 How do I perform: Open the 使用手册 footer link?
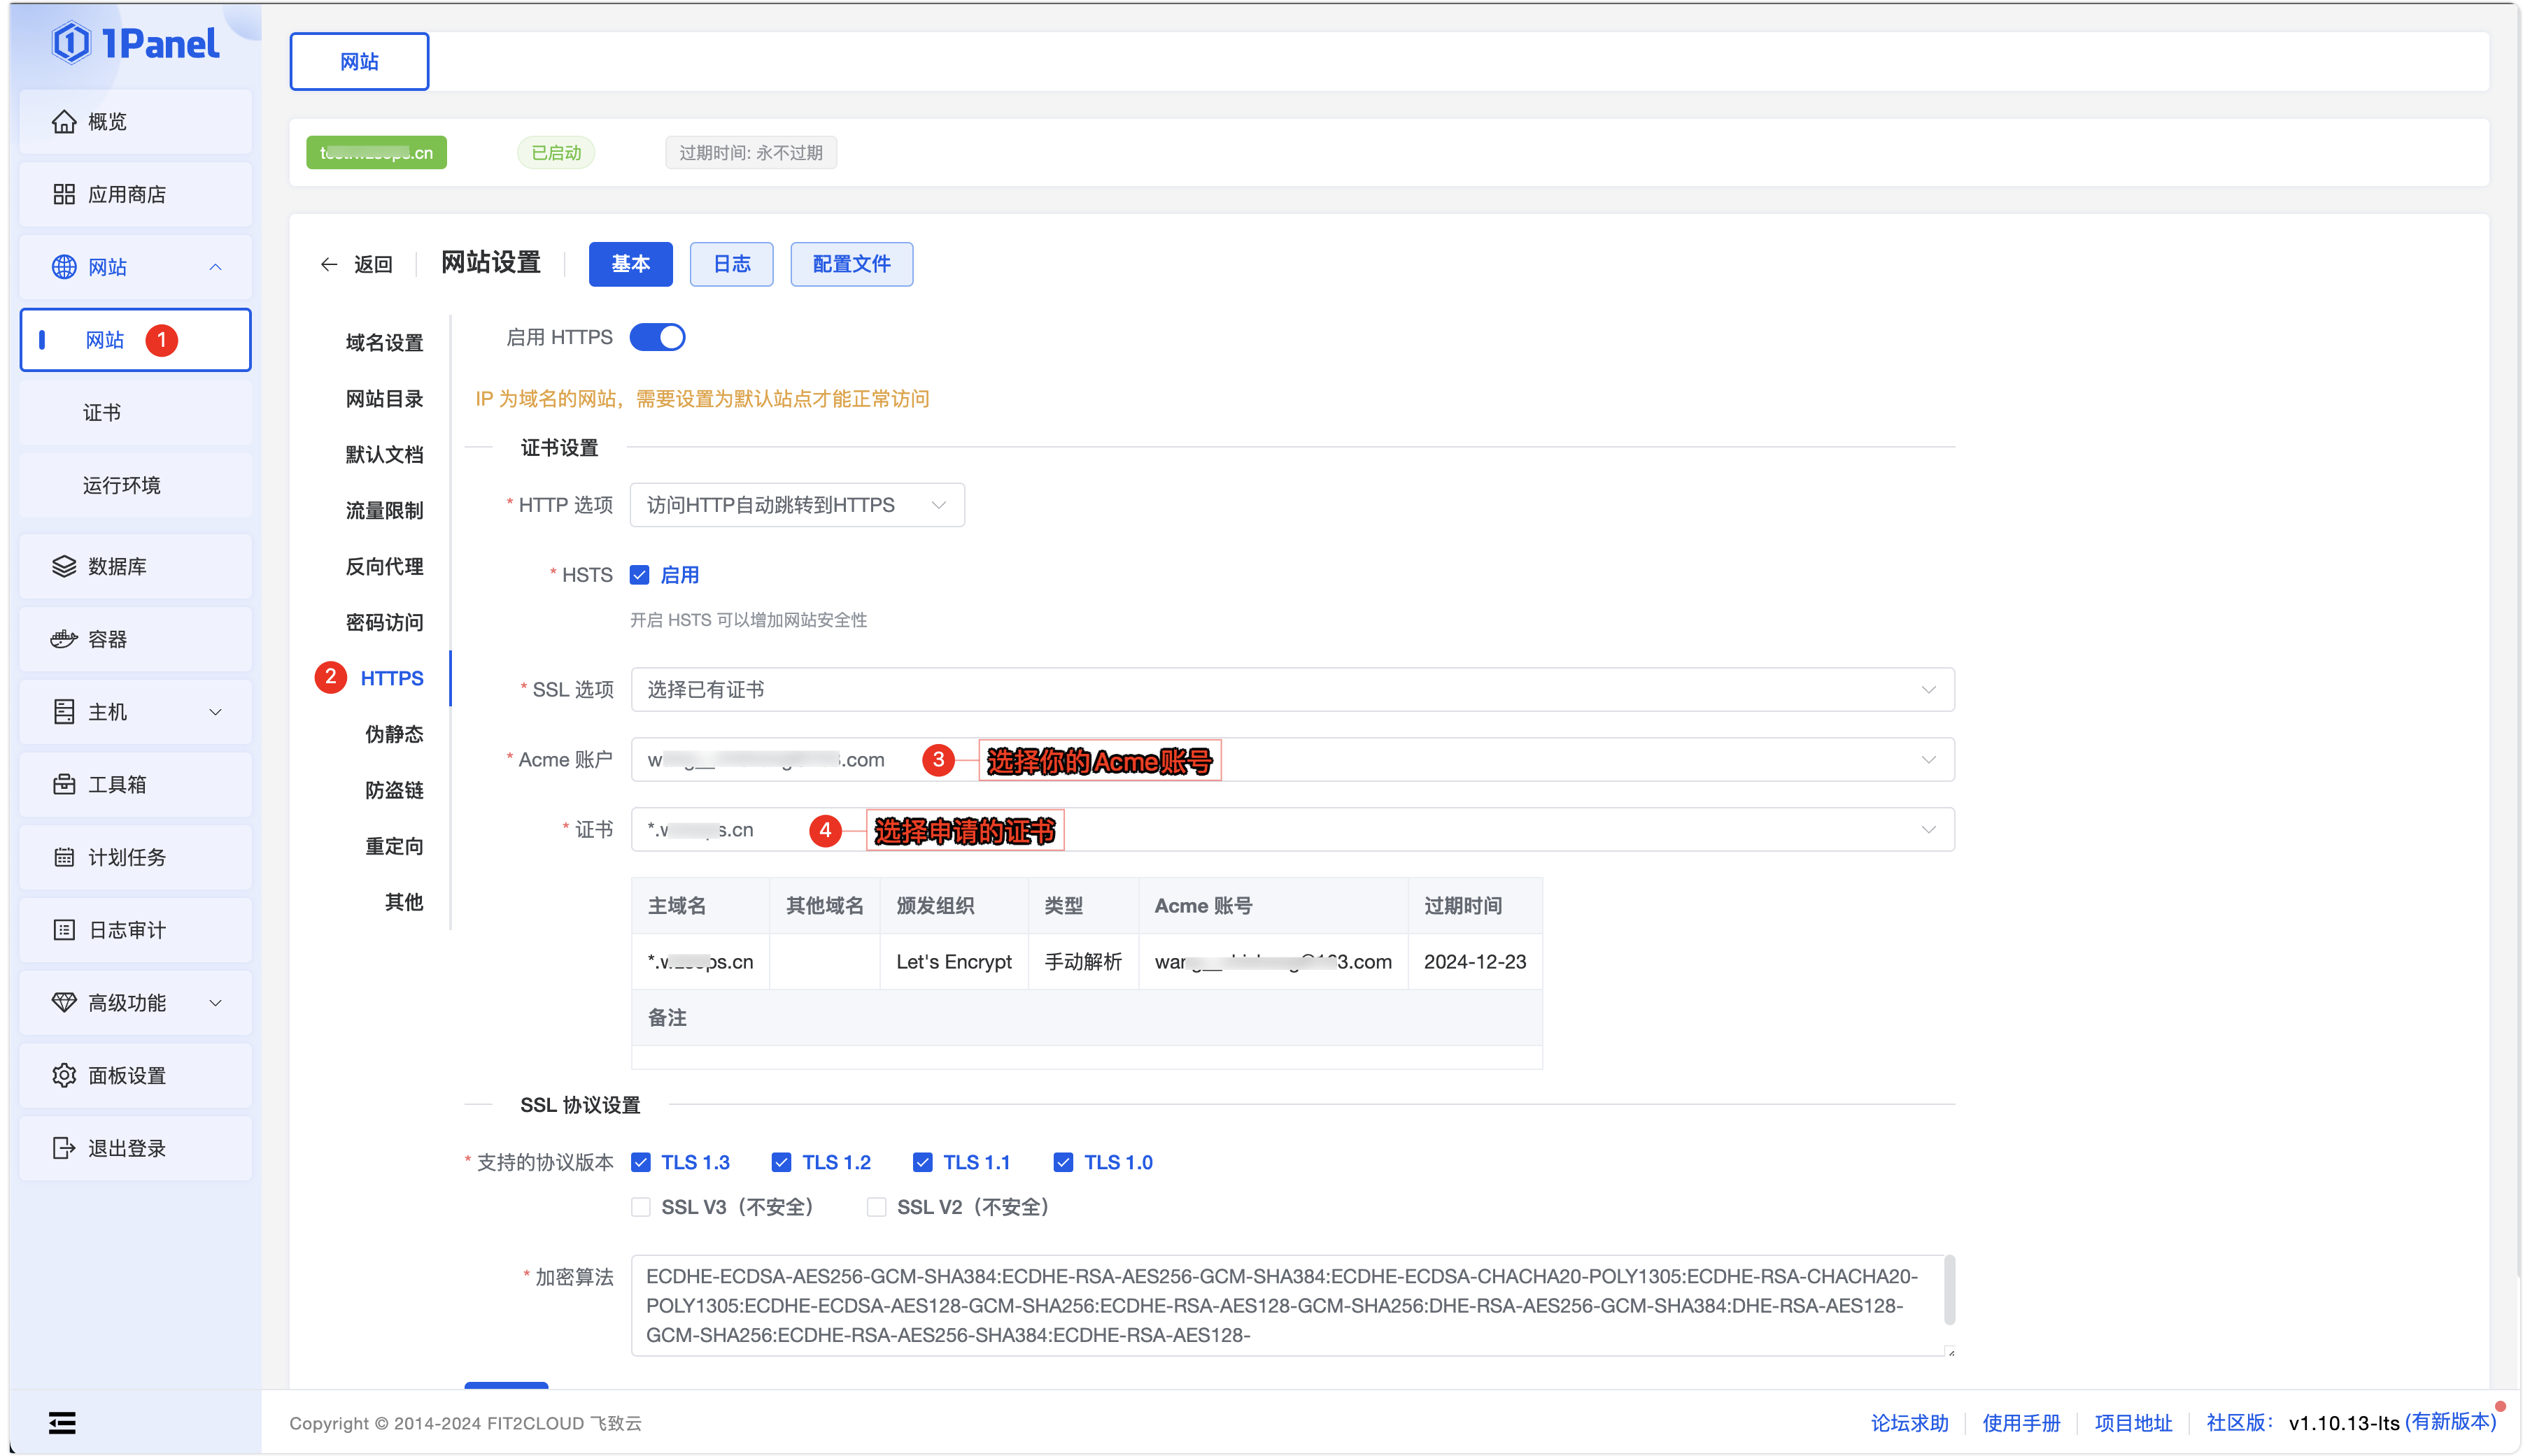click(2021, 1422)
